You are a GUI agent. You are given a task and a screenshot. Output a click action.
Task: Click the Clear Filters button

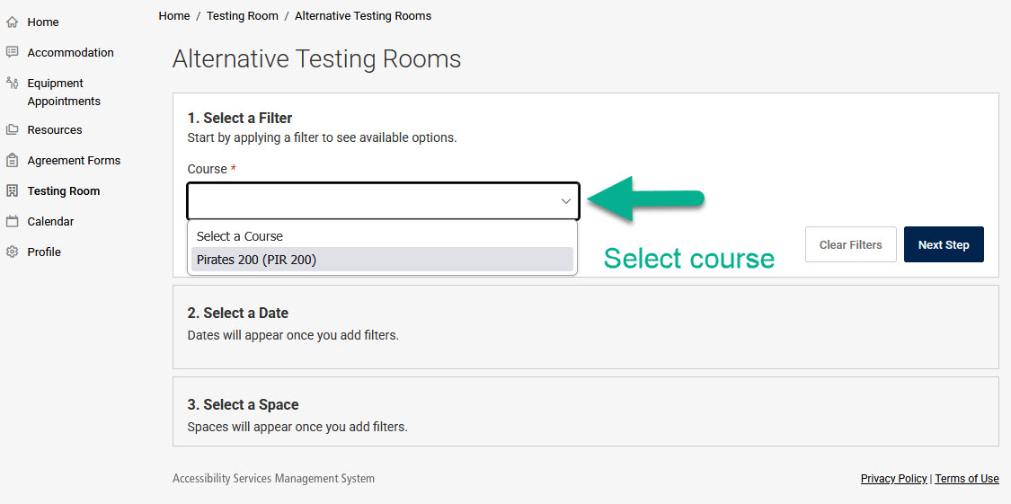point(850,244)
